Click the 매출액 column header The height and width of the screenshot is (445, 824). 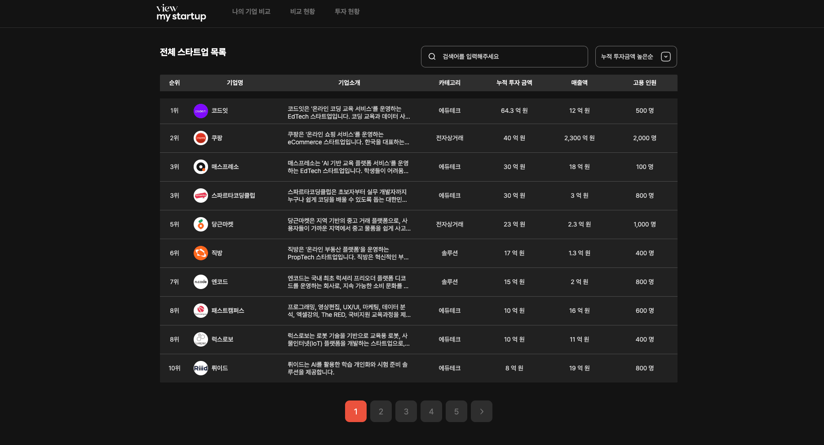point(580,83)
